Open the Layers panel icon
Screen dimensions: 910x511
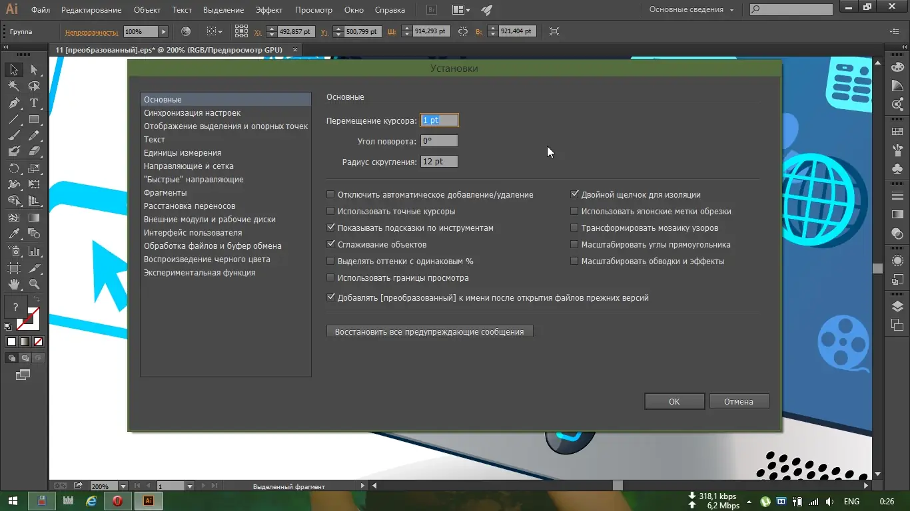tap(897, 307)
